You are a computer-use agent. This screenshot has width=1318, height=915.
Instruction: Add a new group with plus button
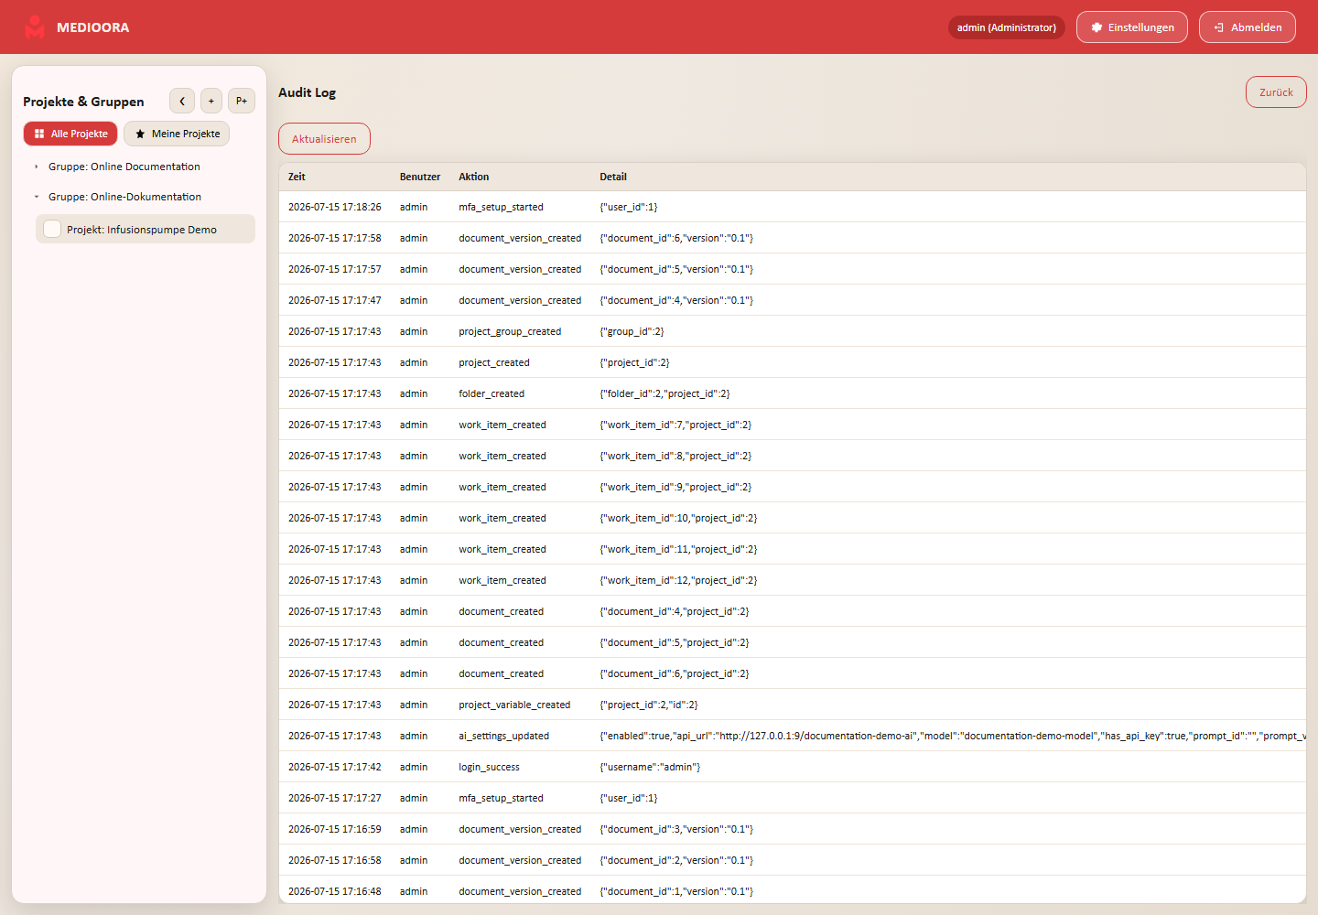[211, 101]
